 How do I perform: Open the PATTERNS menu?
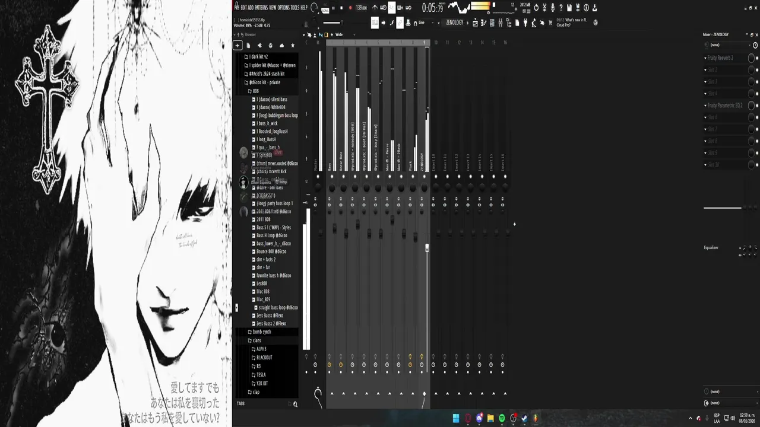coord(261,8)
